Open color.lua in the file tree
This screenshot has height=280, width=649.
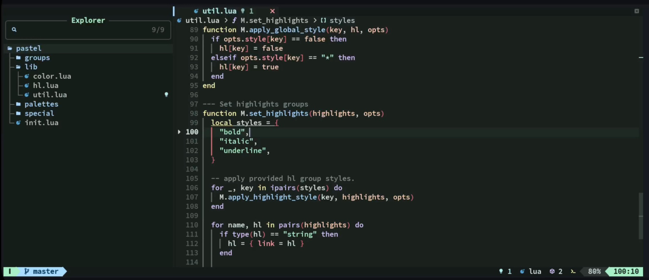pos(52,76)
